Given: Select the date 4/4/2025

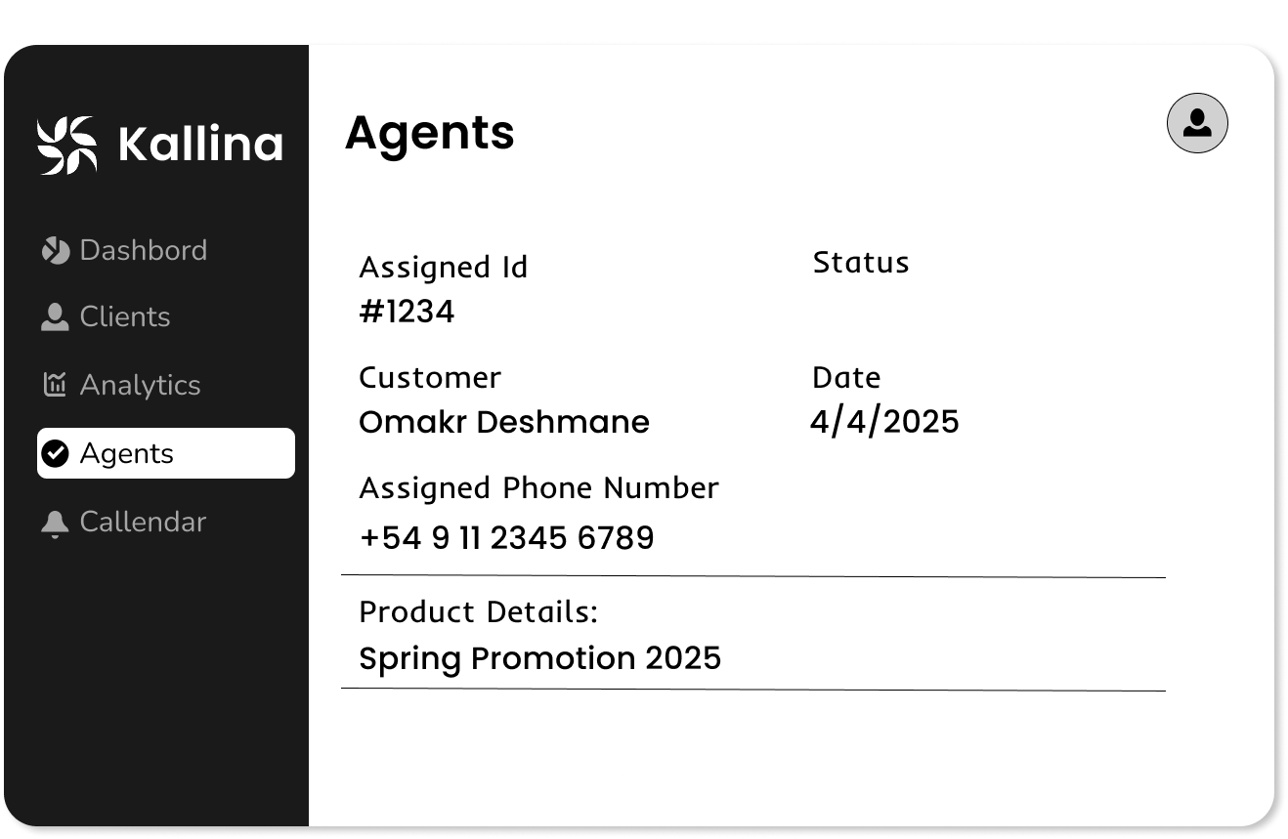Looking at the screenshot, I should point(884,420).
